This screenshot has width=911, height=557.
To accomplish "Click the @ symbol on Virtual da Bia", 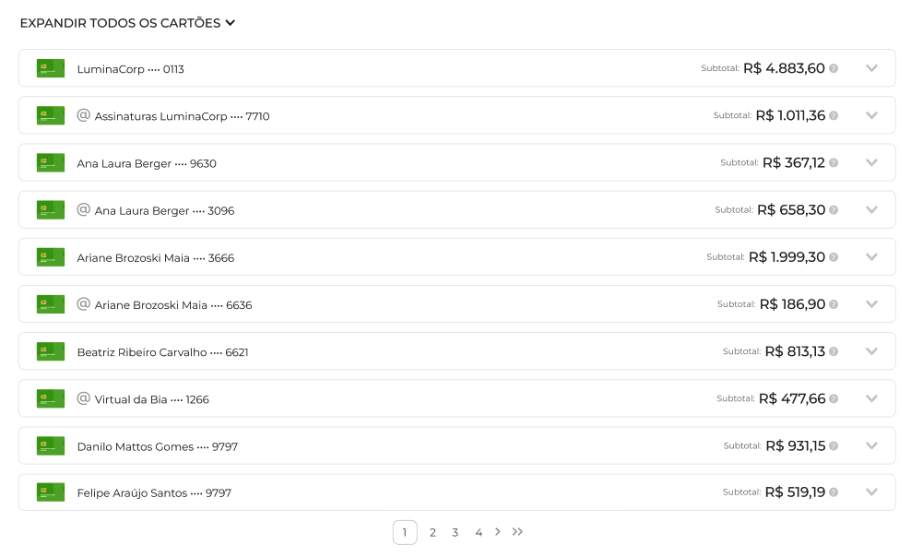I will 84,398.
